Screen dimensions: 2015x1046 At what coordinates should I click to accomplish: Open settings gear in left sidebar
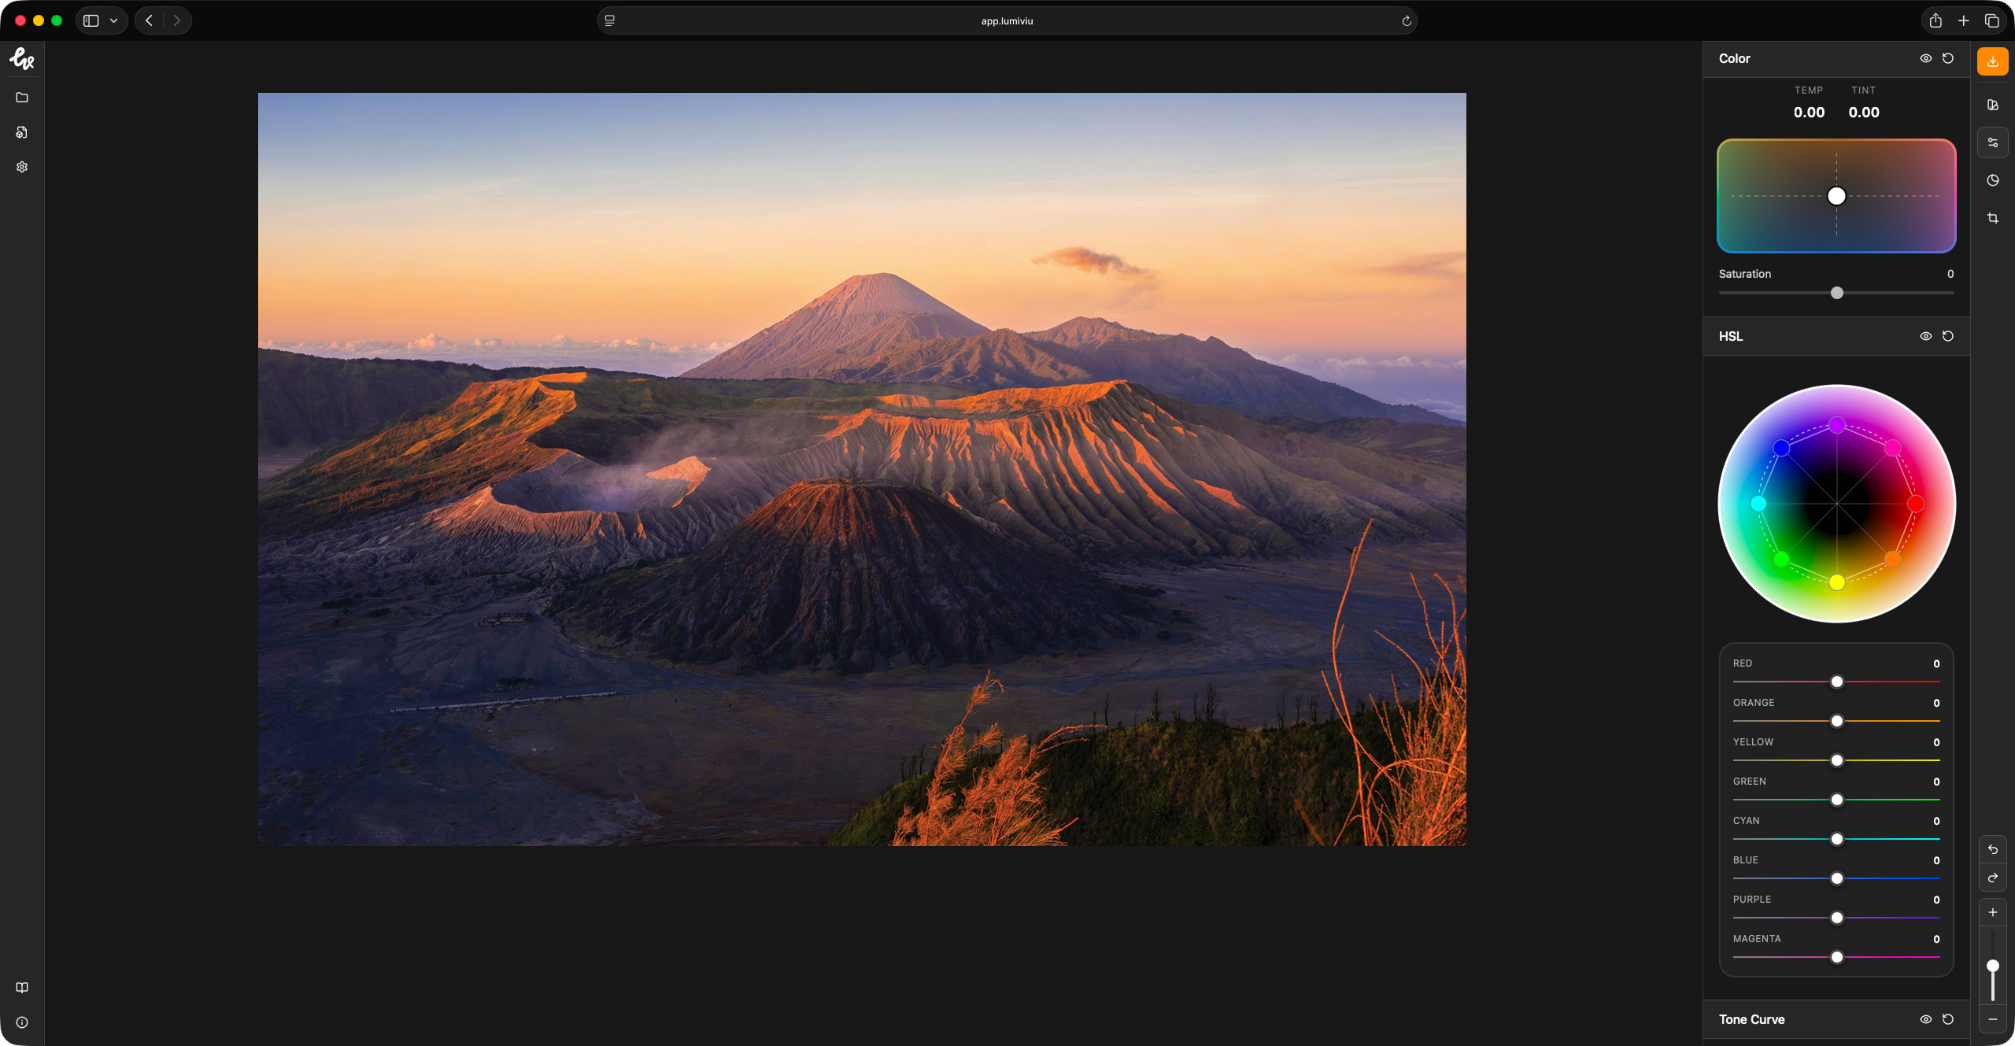point(22,167)
